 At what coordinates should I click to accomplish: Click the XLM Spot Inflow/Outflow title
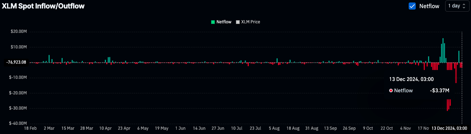tap(43, 6)
